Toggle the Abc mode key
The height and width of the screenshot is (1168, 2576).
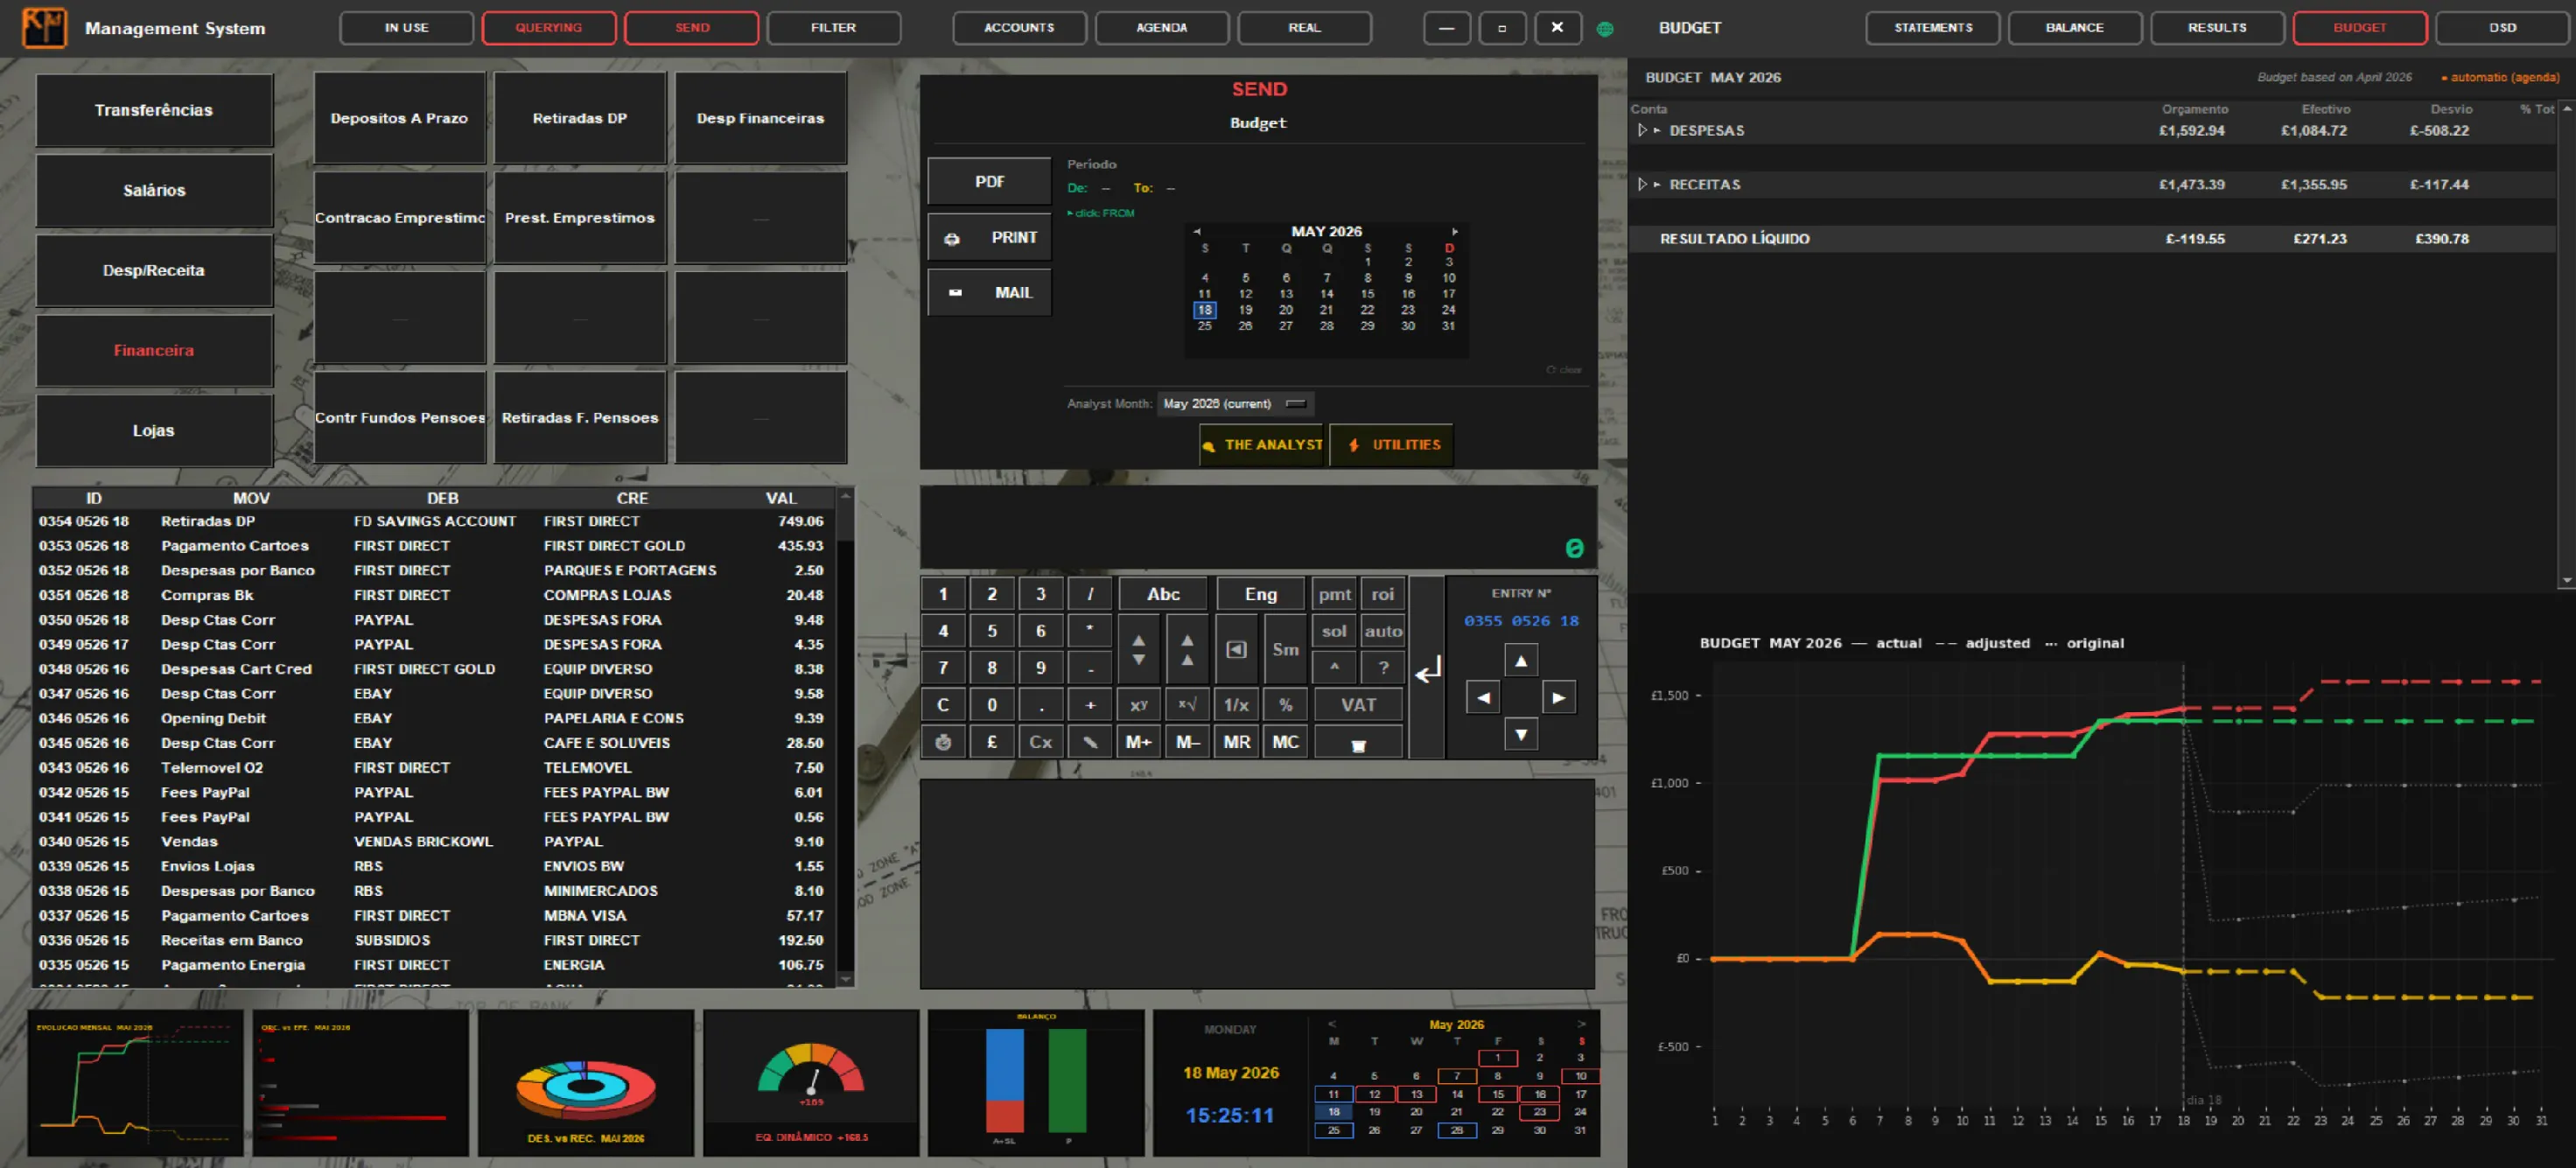(1163, 594)
